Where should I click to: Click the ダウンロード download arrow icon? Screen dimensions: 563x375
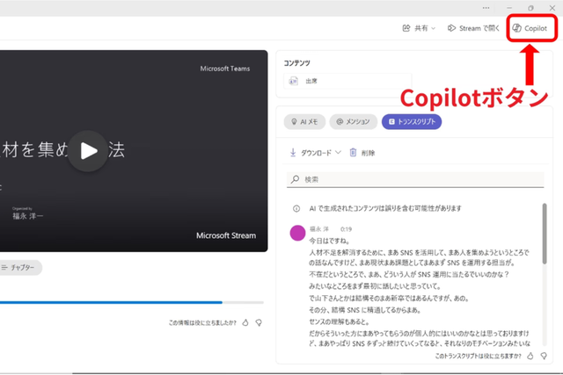click(x=293, y=152)
